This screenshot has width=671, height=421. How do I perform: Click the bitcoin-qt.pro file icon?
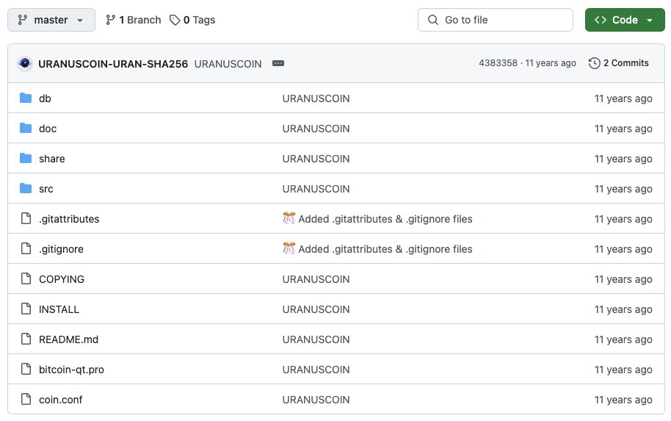coord(26,369)
